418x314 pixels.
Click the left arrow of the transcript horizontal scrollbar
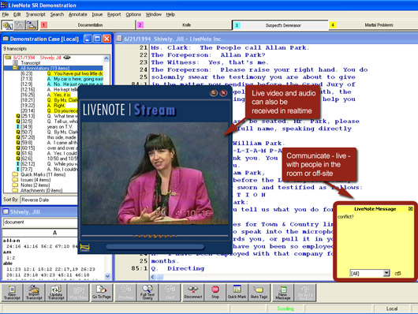tap(153, 277)
